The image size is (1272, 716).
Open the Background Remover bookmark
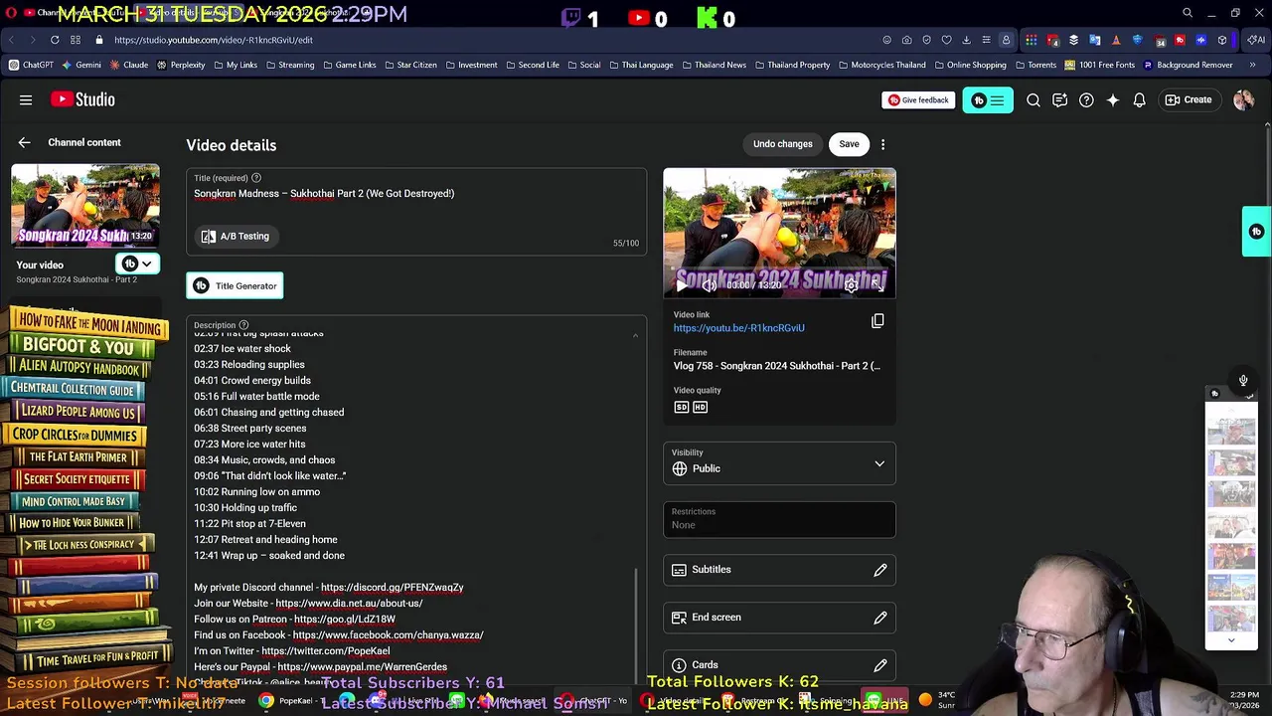1188,65
